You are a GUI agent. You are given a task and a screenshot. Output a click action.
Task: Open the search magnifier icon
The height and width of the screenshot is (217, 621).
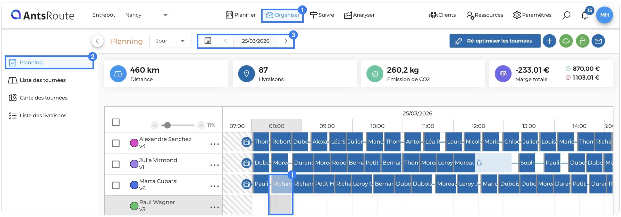566,15
